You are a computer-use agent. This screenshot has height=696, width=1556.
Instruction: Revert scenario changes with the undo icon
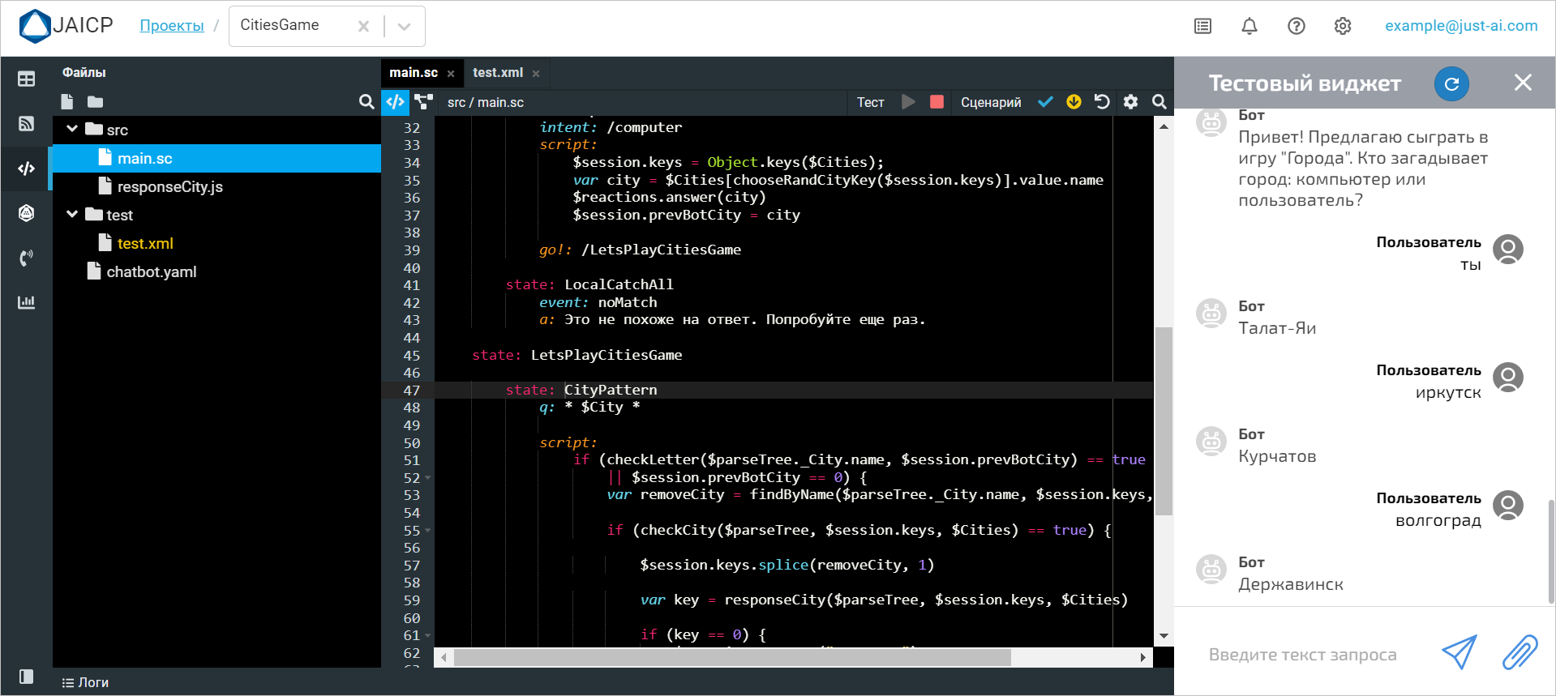pyautogui.click(x=1101, y=102)
